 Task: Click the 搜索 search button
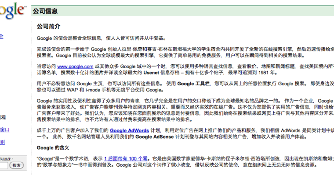16,165
